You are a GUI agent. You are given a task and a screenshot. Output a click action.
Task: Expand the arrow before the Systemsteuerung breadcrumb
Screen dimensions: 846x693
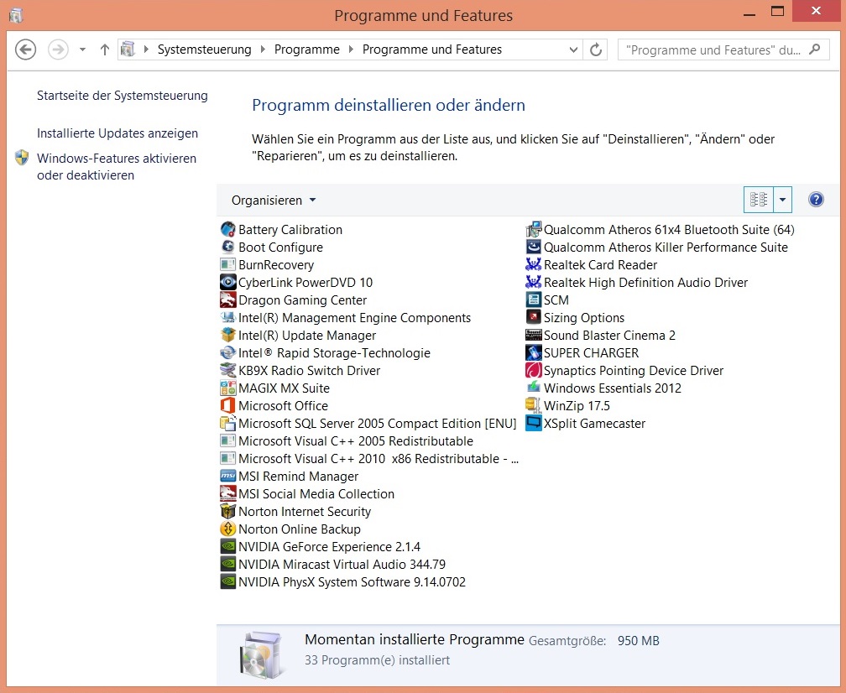point(146,49)
